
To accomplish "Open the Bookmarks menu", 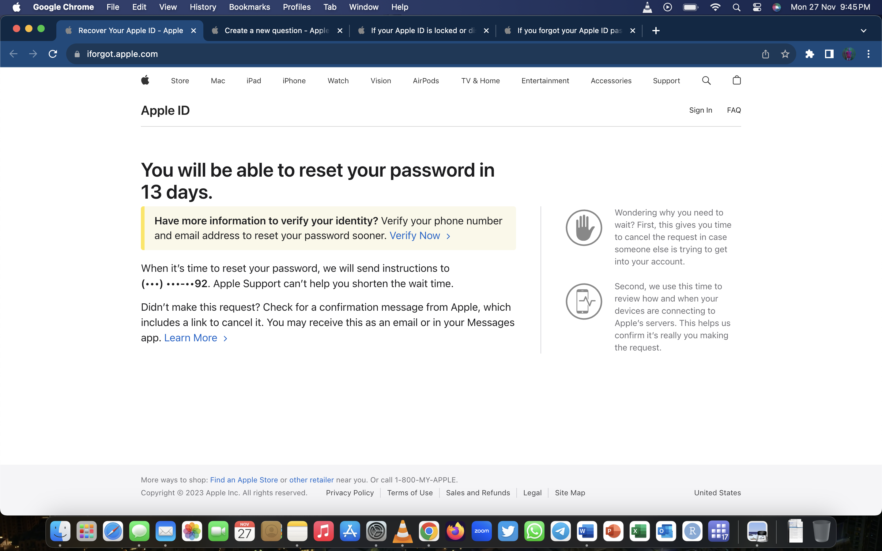I will (250, 7).
